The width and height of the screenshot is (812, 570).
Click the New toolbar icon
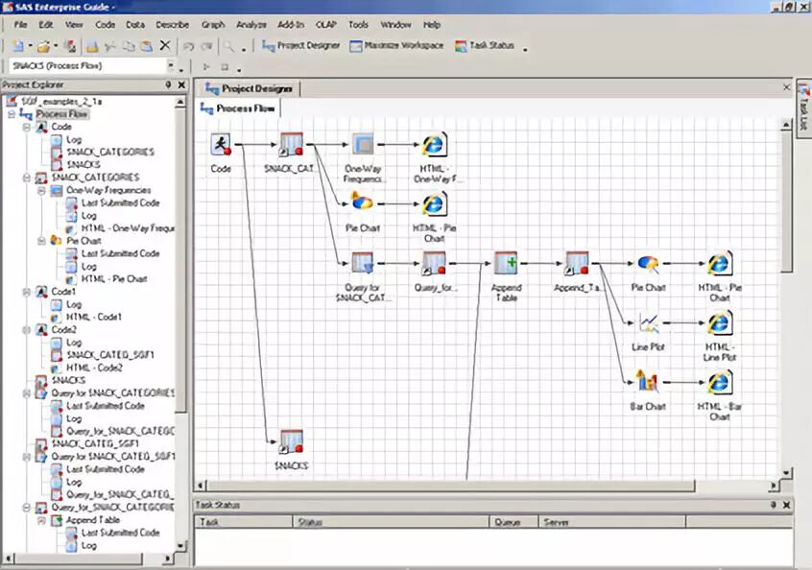click(18, 46)
